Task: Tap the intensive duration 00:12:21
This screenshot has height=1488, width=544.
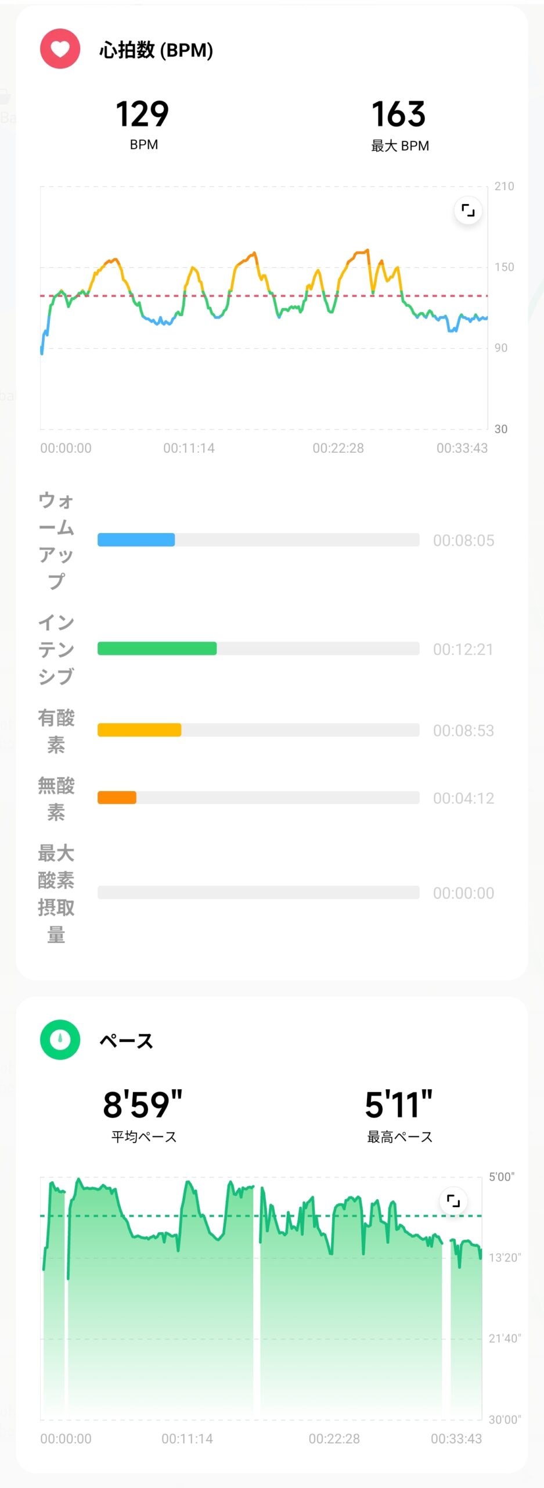Action: click(463, 649)
